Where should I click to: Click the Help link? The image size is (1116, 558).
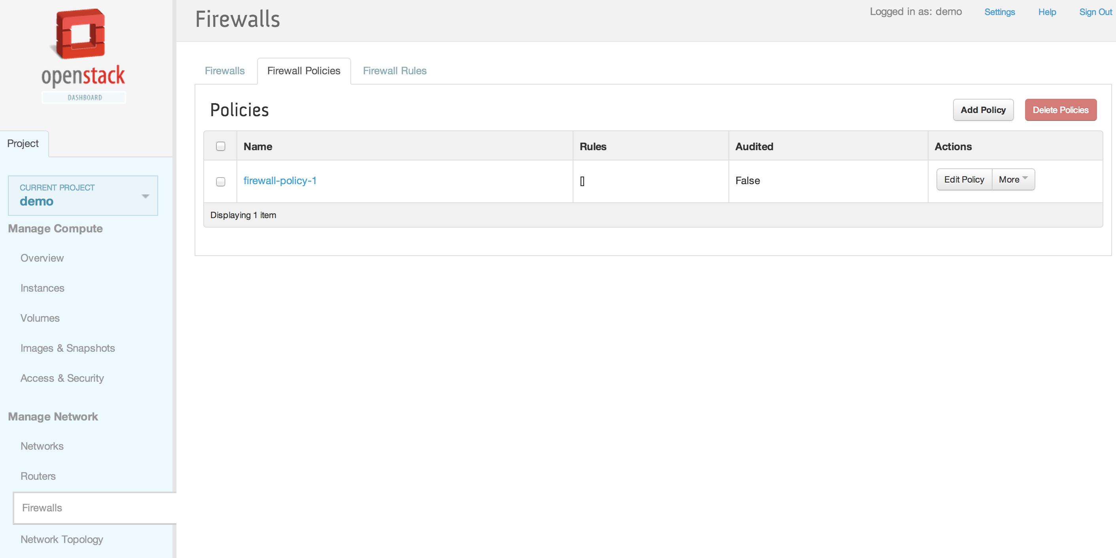pos(1047,12)
